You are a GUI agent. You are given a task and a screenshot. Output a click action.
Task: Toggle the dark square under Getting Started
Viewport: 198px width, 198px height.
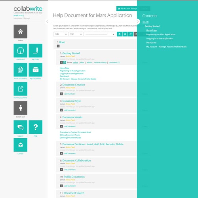61,63
